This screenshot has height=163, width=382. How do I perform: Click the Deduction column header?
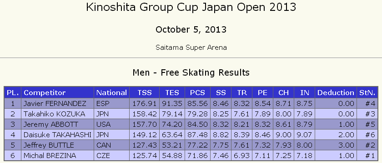pos(336,93)
